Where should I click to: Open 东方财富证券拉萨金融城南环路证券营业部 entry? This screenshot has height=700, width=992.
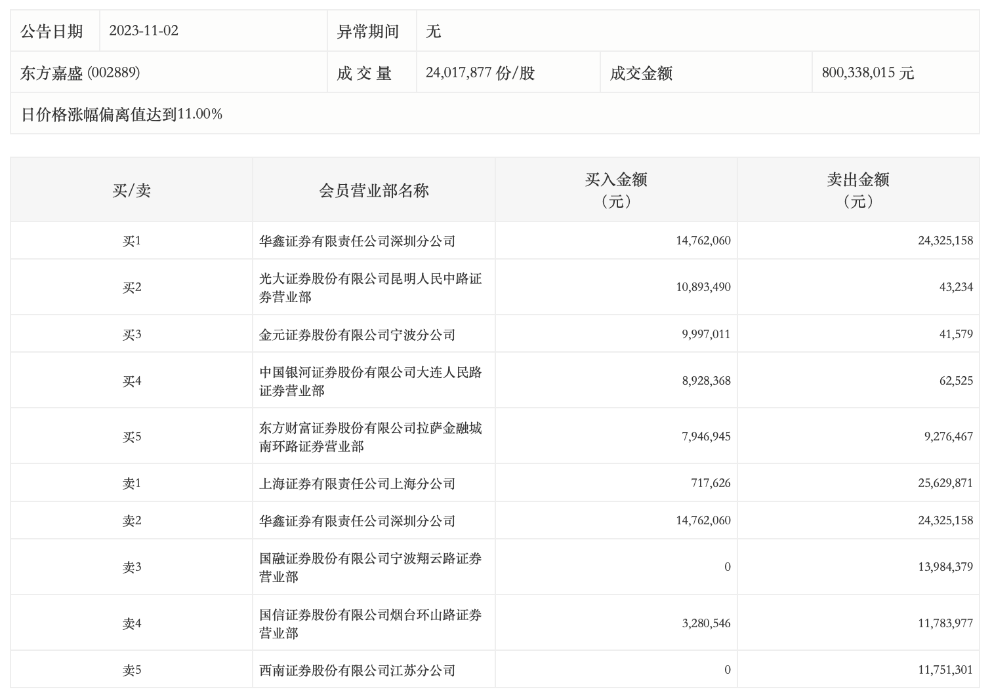[x=370, y=437]
